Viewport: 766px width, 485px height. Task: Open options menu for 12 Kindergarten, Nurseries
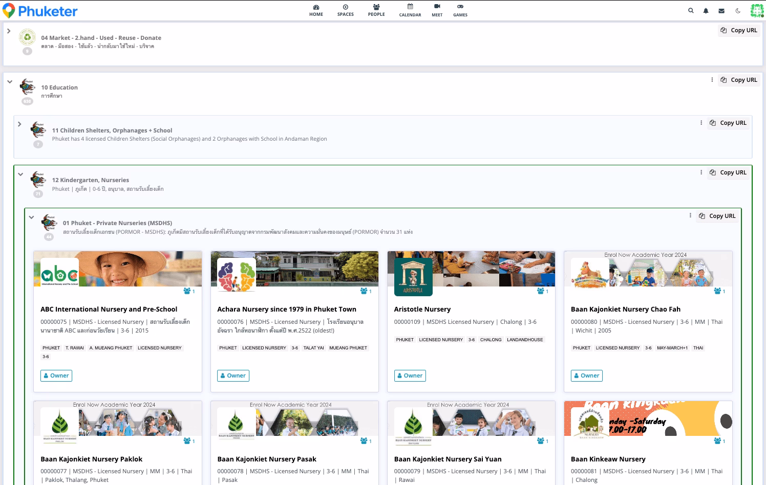click(x=701, y=172)
